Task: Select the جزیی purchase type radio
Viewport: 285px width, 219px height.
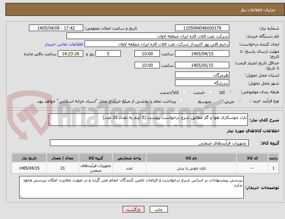Action: (x=240, y=101)
